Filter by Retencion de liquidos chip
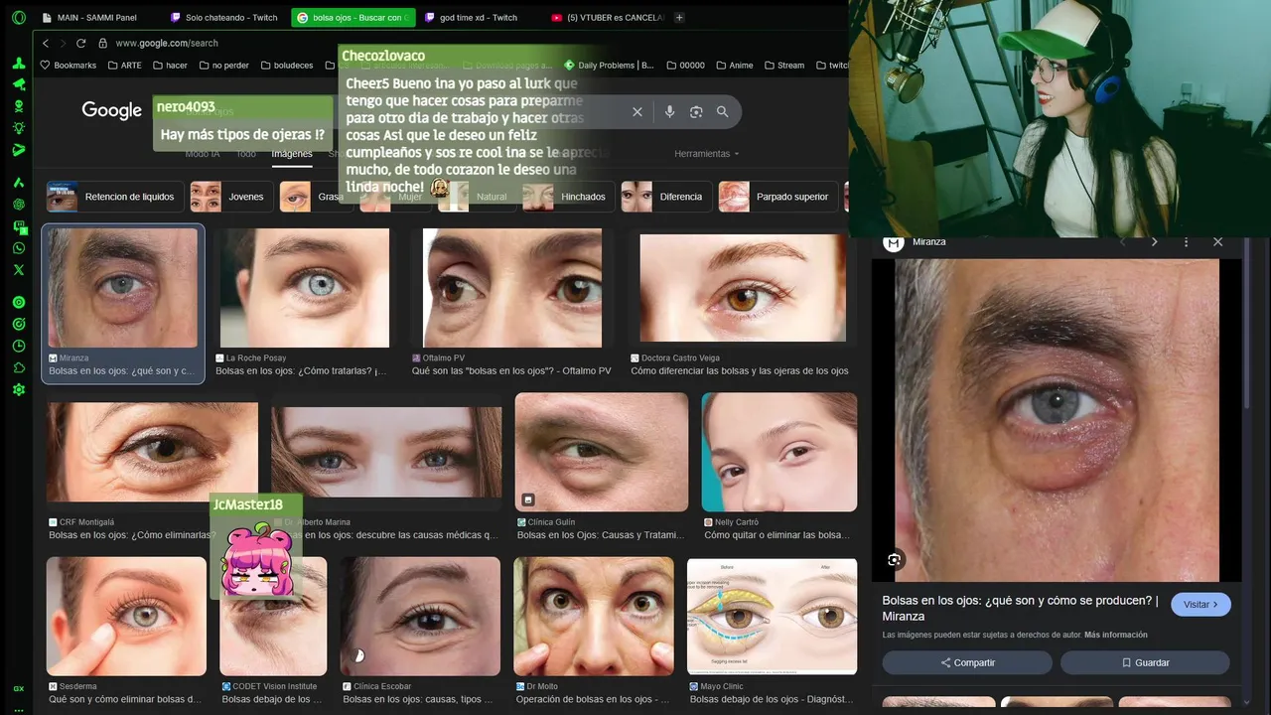Viewport: 1271px width, 715px height. click(x=115, y=197)
